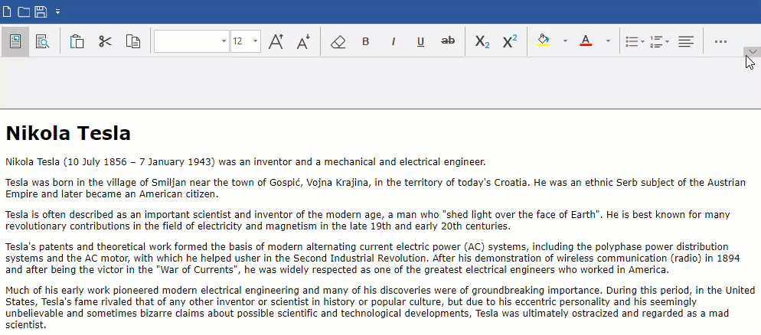Paste from clipboard
The height and width of the screenshot is (335, 761).
pyautogui.click(x=77, y=41)
